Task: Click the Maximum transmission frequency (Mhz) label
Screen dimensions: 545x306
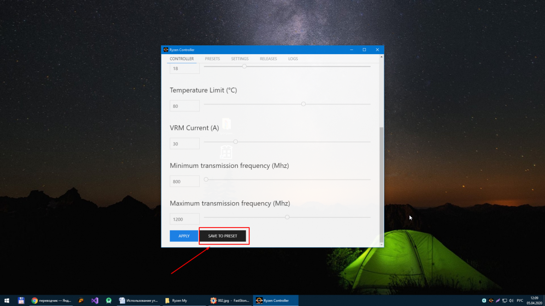Action: click(x=230, y=204)
